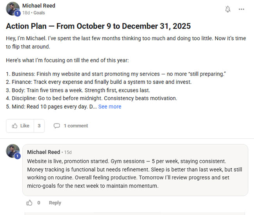This screenshot has height=215, width=254.
Task: Click Michael Reed name in the comment
Action: pos(43,152)
